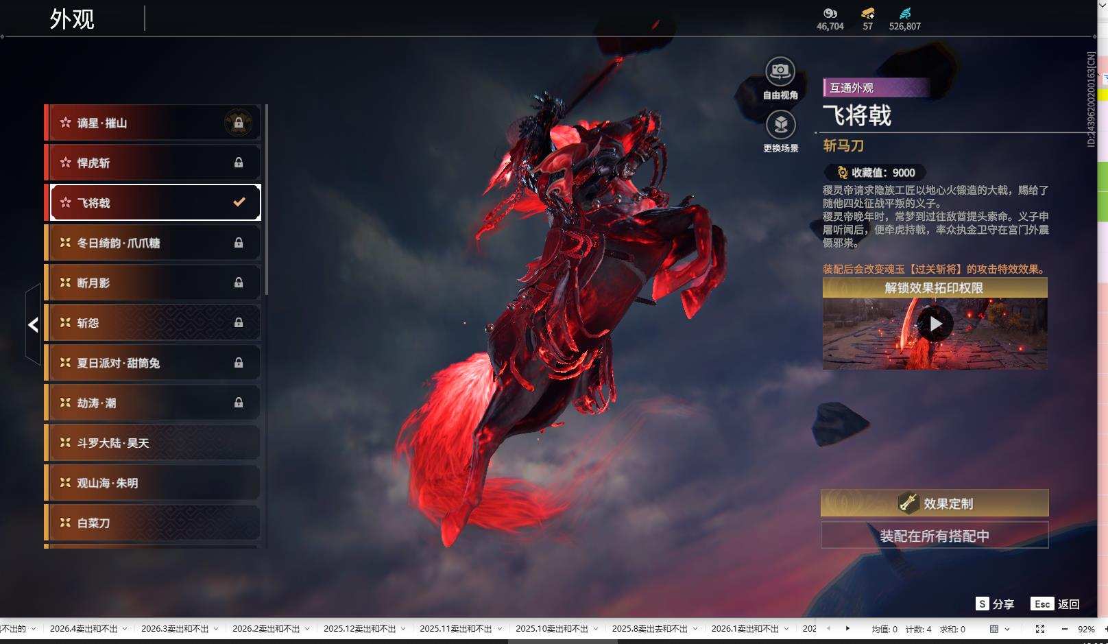Open dropdown on 2026.1卖出和不出 sheet tab
This screenshot has height=644, width=1108.
point(786,629)
